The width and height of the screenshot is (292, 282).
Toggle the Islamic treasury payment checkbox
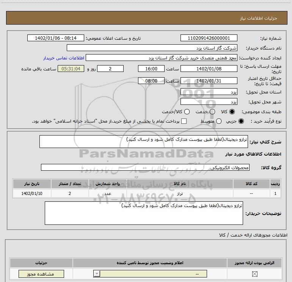tap(184, 121)
